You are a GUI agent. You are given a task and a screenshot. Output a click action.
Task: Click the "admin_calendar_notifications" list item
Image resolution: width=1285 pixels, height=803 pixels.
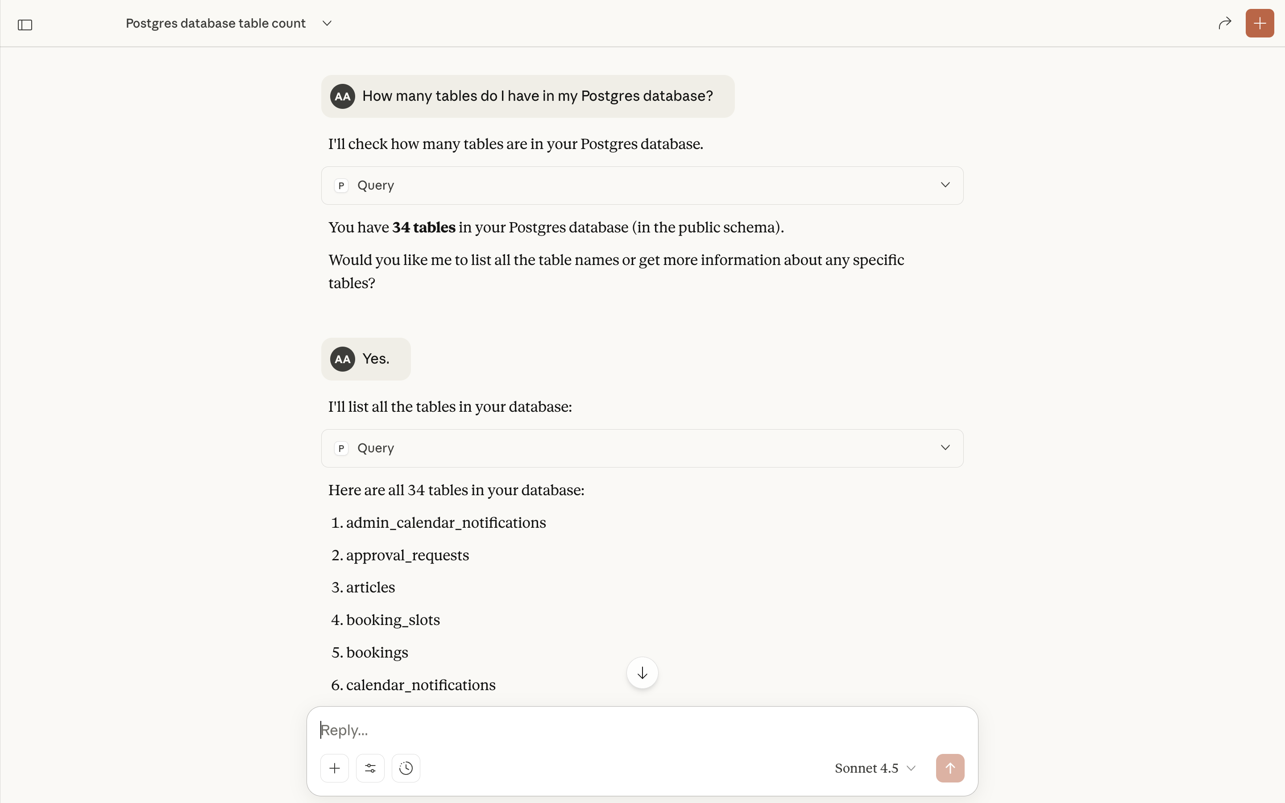point(446,522)
